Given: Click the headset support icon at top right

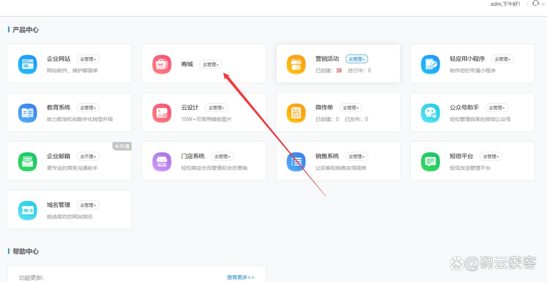Looking at the screenshot, I should pos(536,3).
